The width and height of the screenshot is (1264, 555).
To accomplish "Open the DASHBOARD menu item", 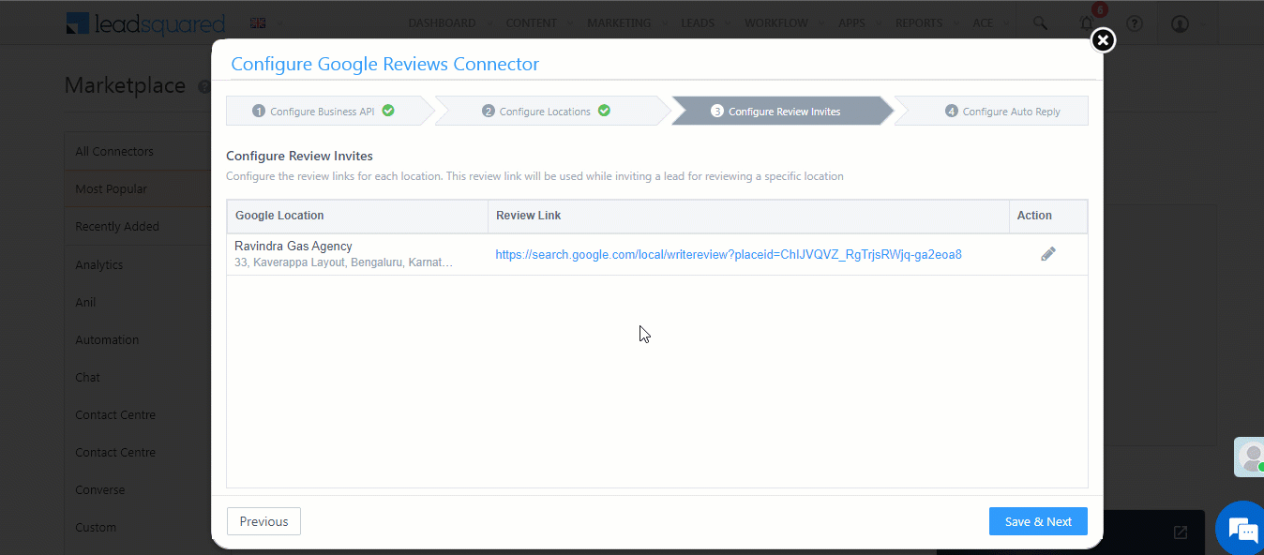I will pyautogui.click(x=442, y=22).
